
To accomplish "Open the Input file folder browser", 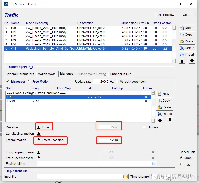I will [x=125, y=177].
